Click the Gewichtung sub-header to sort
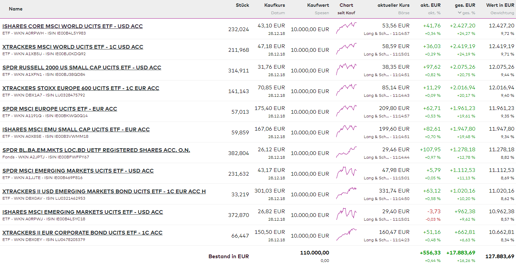 click(502, 13)
